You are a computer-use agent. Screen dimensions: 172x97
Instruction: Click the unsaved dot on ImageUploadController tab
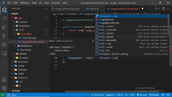tap(142, 9)
